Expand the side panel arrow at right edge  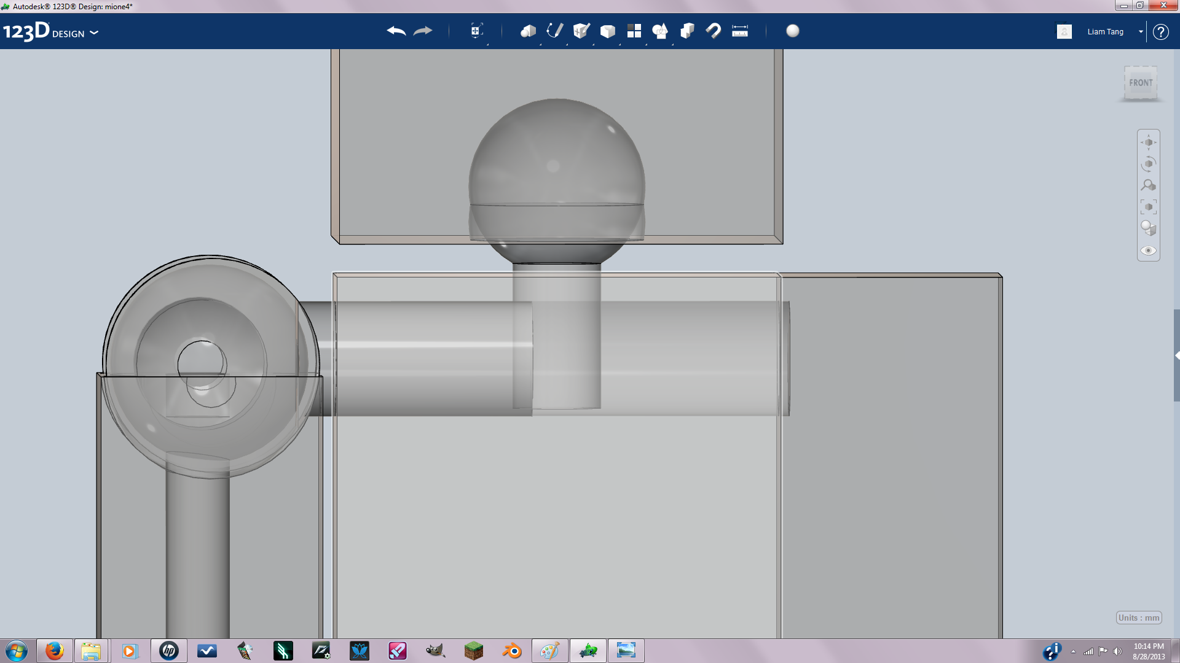(x=1177, y=355)
